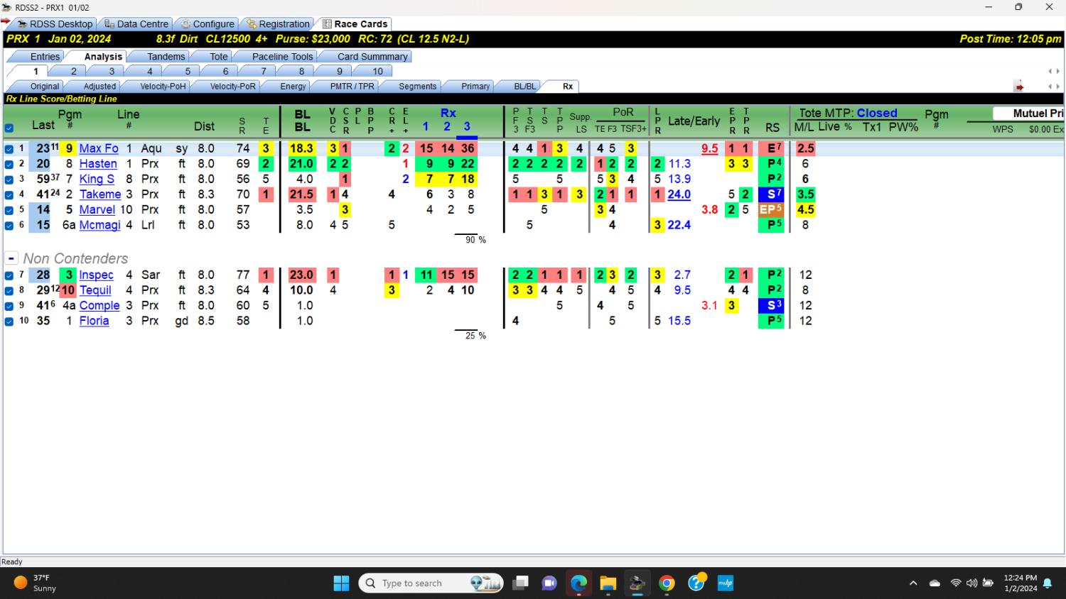
Task: Click the OneDrive cloud tray icon
Action: (935, 583)
